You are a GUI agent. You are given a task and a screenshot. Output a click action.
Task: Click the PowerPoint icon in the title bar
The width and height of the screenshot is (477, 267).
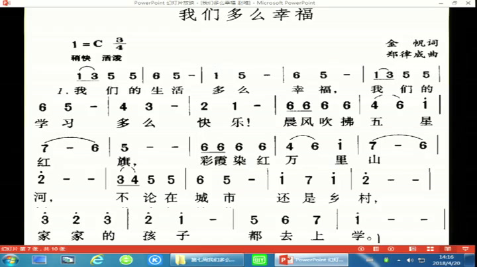click(4, 3)
